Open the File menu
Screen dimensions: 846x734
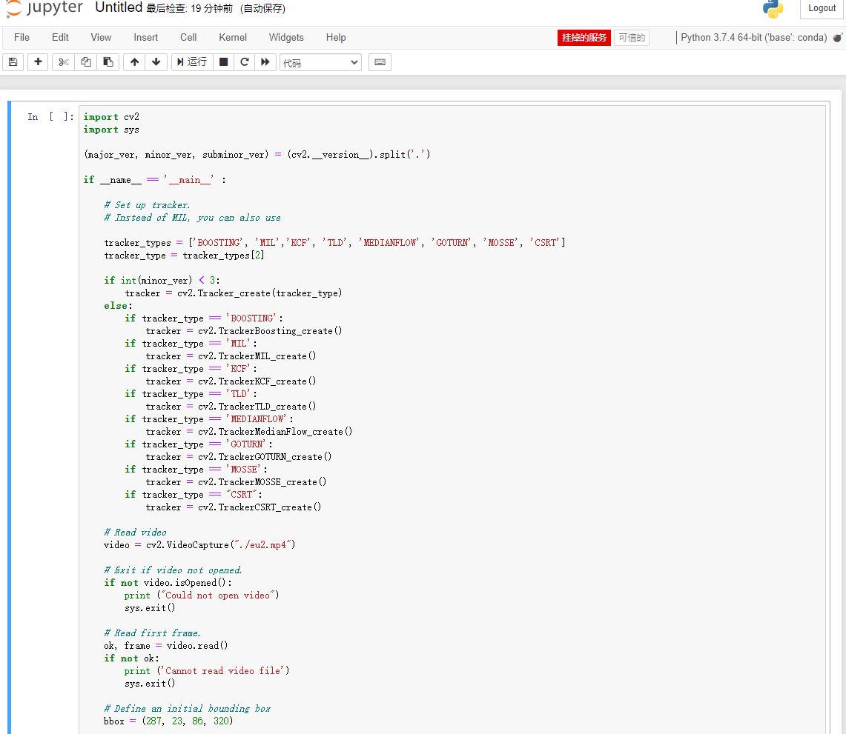(x=22, y=37)
